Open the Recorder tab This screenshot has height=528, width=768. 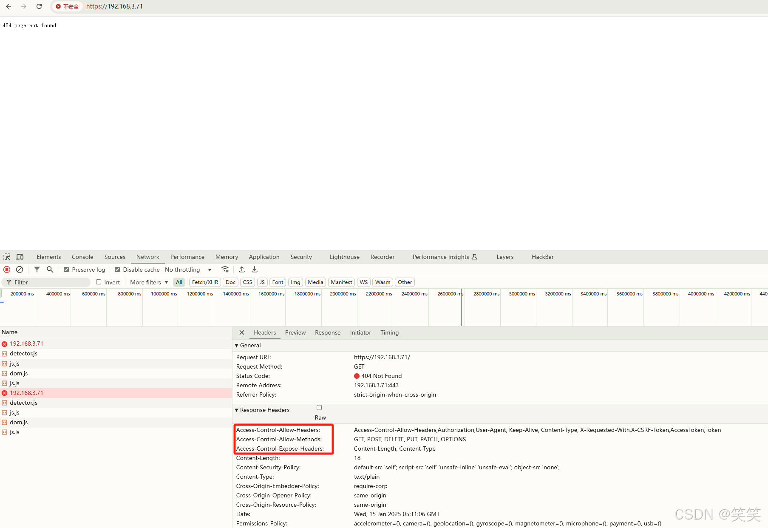click(383, 257)
